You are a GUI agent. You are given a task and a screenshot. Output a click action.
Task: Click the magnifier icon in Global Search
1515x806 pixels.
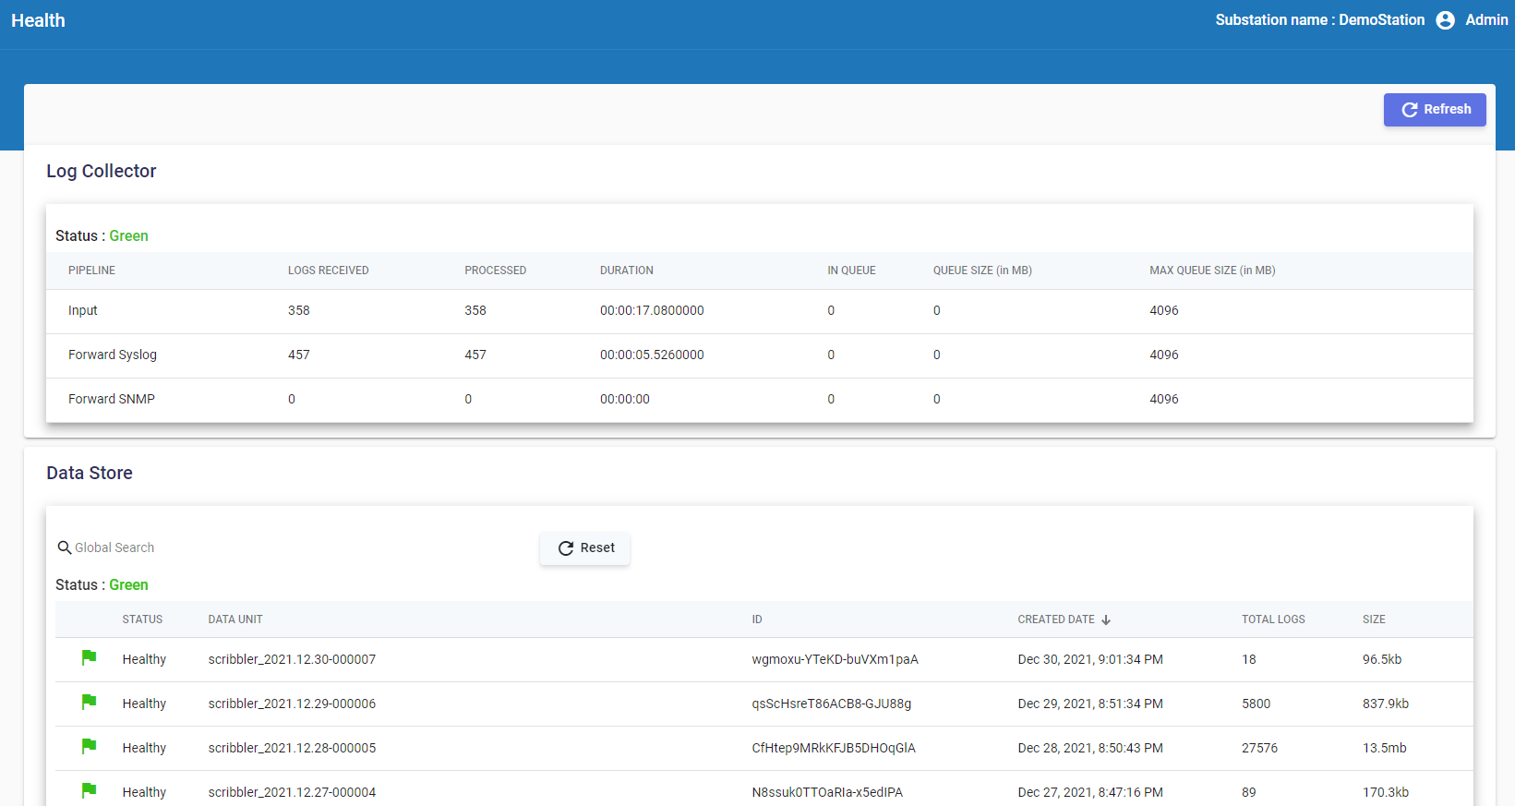pos(65,547)
